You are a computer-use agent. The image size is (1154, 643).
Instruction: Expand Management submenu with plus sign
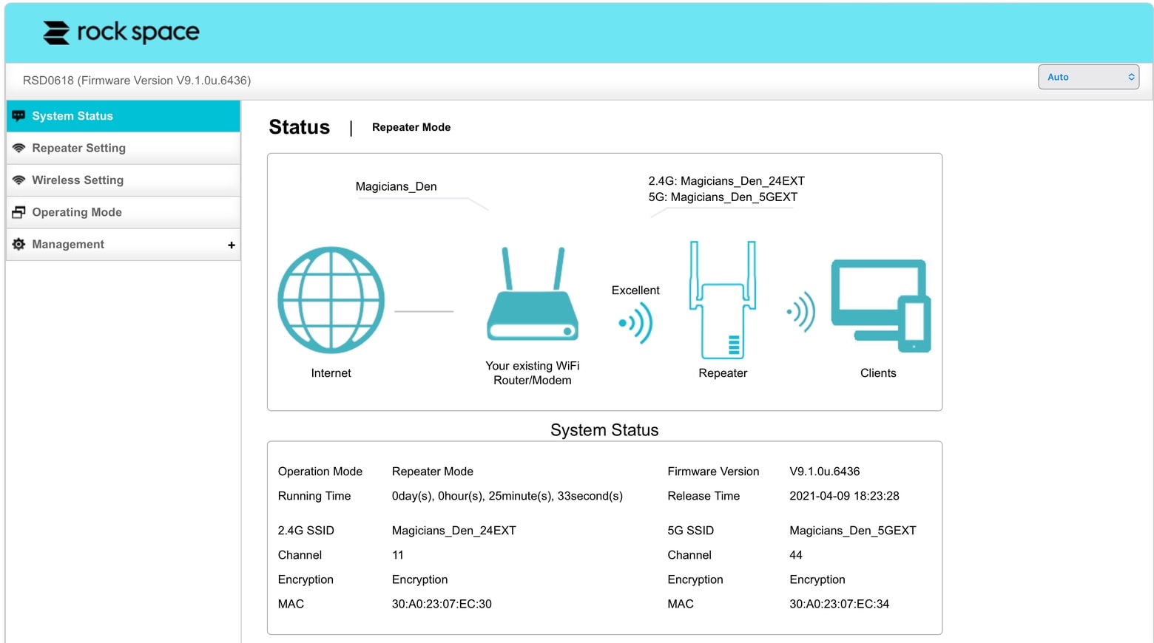pyautogui.click(x=232, y=245)
